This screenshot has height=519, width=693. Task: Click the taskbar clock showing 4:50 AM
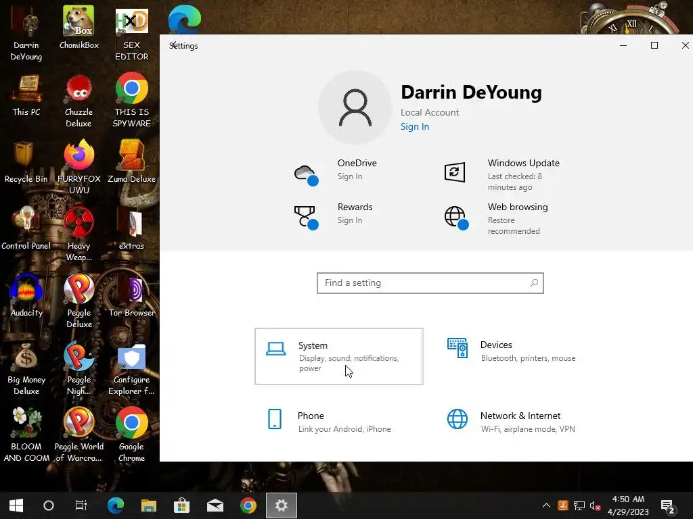click(628, 505)
